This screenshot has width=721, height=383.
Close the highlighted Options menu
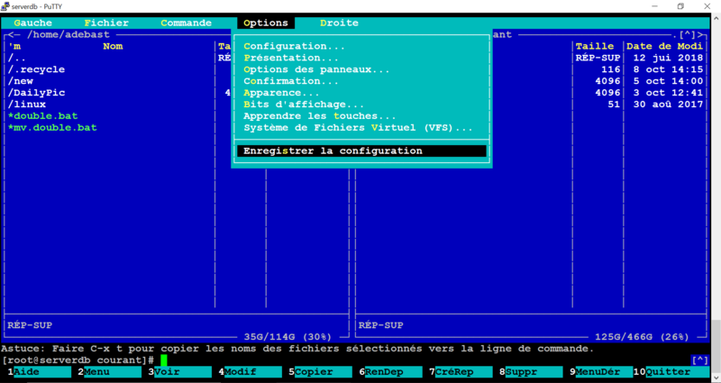[x=266, y=23]
